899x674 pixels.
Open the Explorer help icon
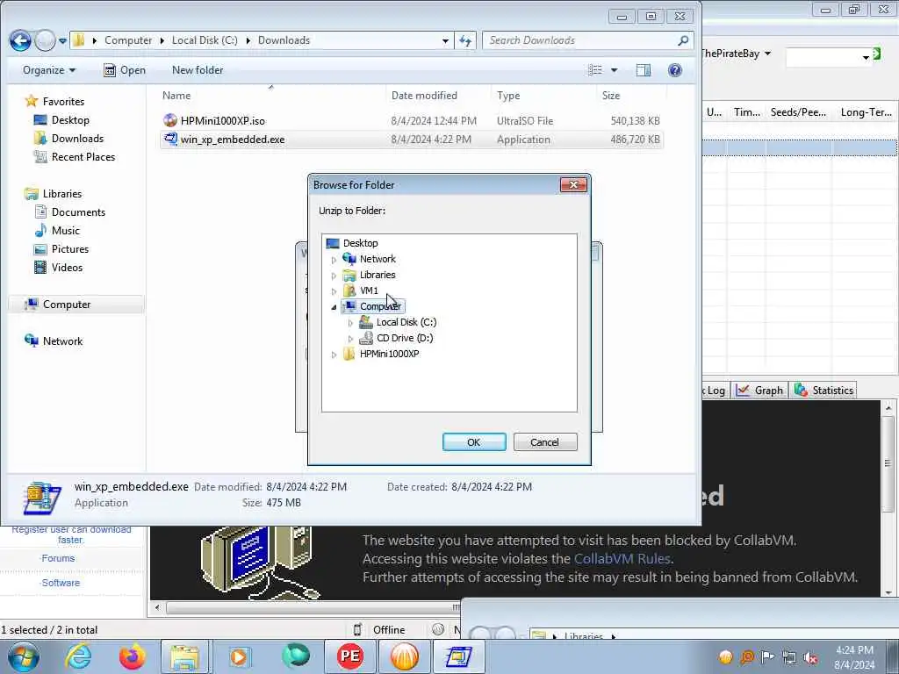coord(675,70)
